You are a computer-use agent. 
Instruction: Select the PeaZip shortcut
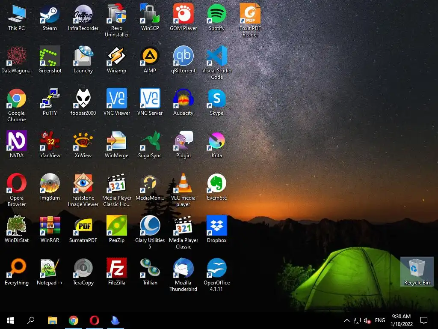(x=117, y=230)
